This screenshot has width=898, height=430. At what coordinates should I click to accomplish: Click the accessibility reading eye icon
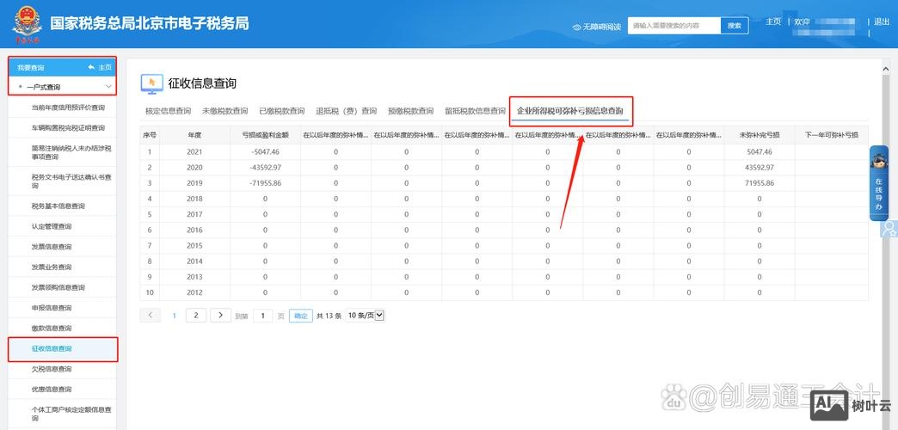click(x=576, y=27)
